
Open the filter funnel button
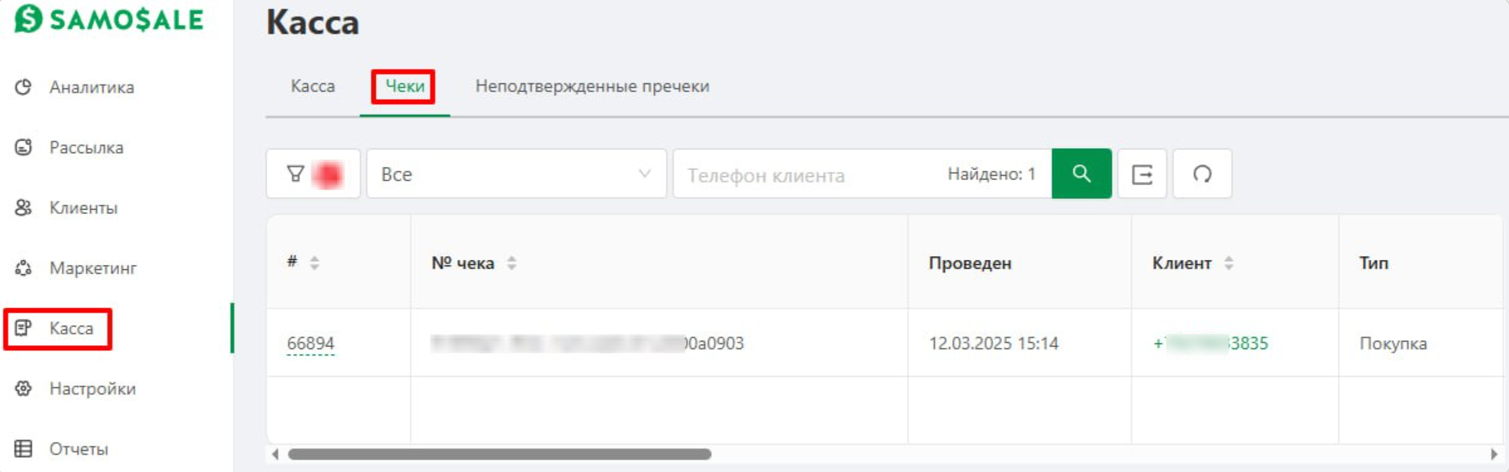pyautogui.click(x=313, y=174)
